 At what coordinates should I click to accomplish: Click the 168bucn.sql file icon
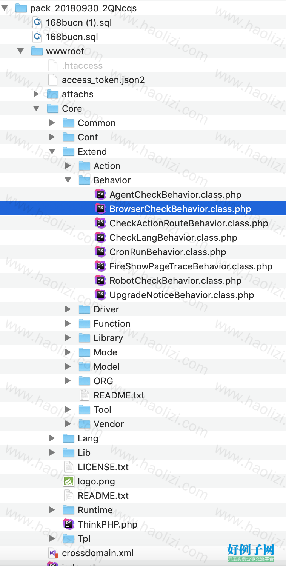[x=37, y=37]
